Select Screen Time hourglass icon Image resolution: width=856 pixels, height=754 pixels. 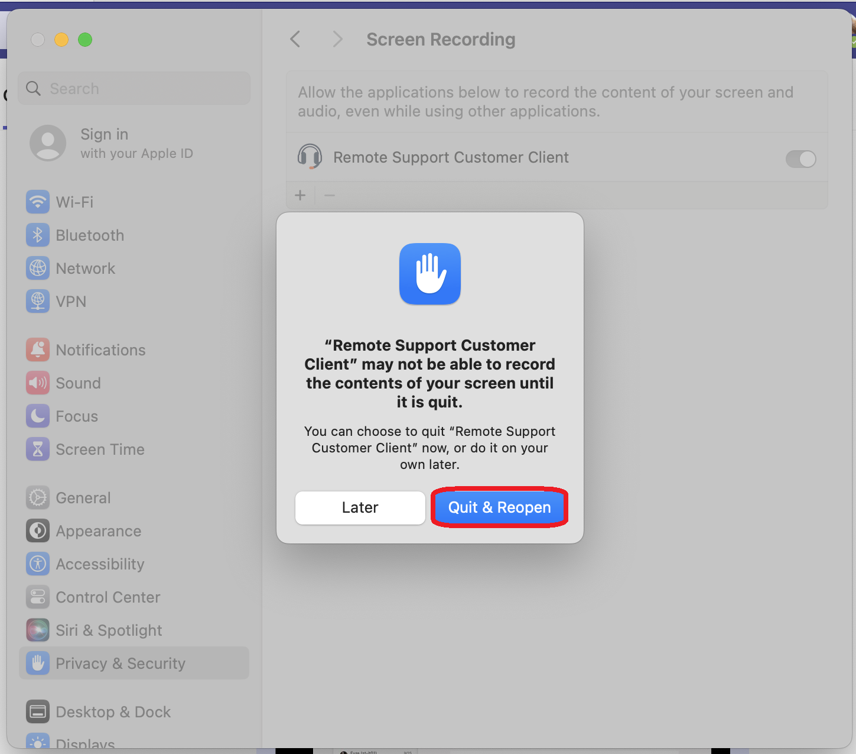pyautogui.click(x=38, y=449)
